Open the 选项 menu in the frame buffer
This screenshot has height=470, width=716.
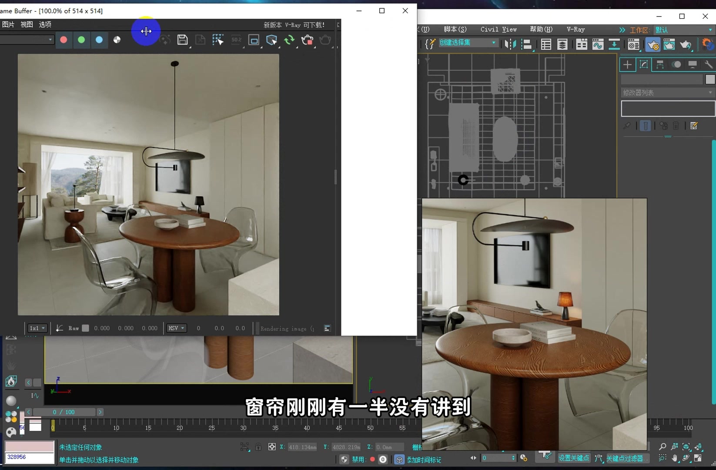pyautogui.click(x=44, y=24)
